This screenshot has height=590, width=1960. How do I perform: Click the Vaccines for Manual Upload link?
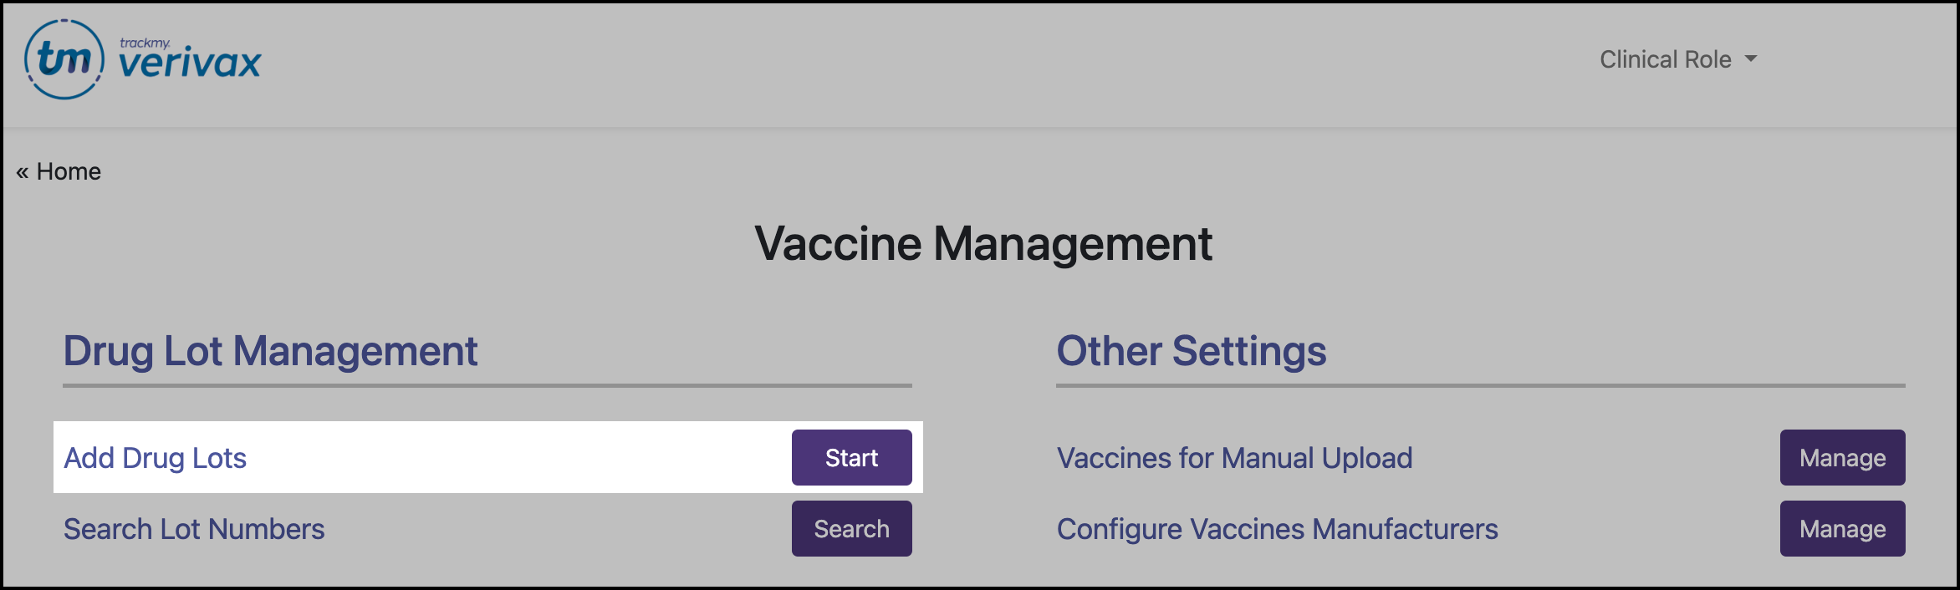point(1234,457)
